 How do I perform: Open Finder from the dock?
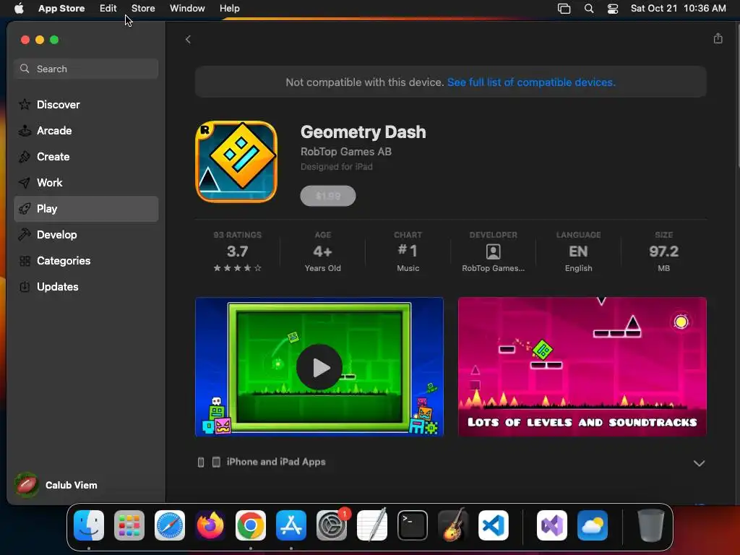pos(89,525)
